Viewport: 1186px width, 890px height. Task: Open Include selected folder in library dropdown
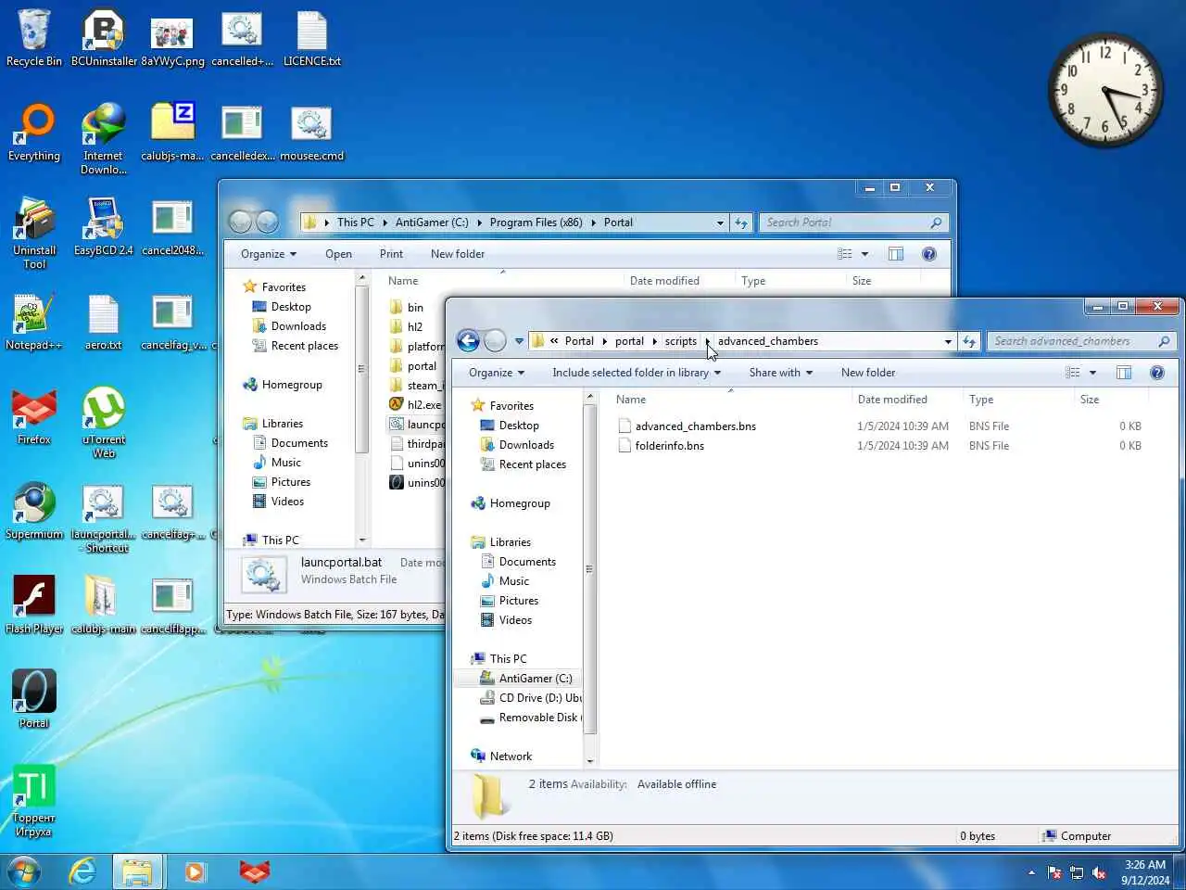(637, 373)
